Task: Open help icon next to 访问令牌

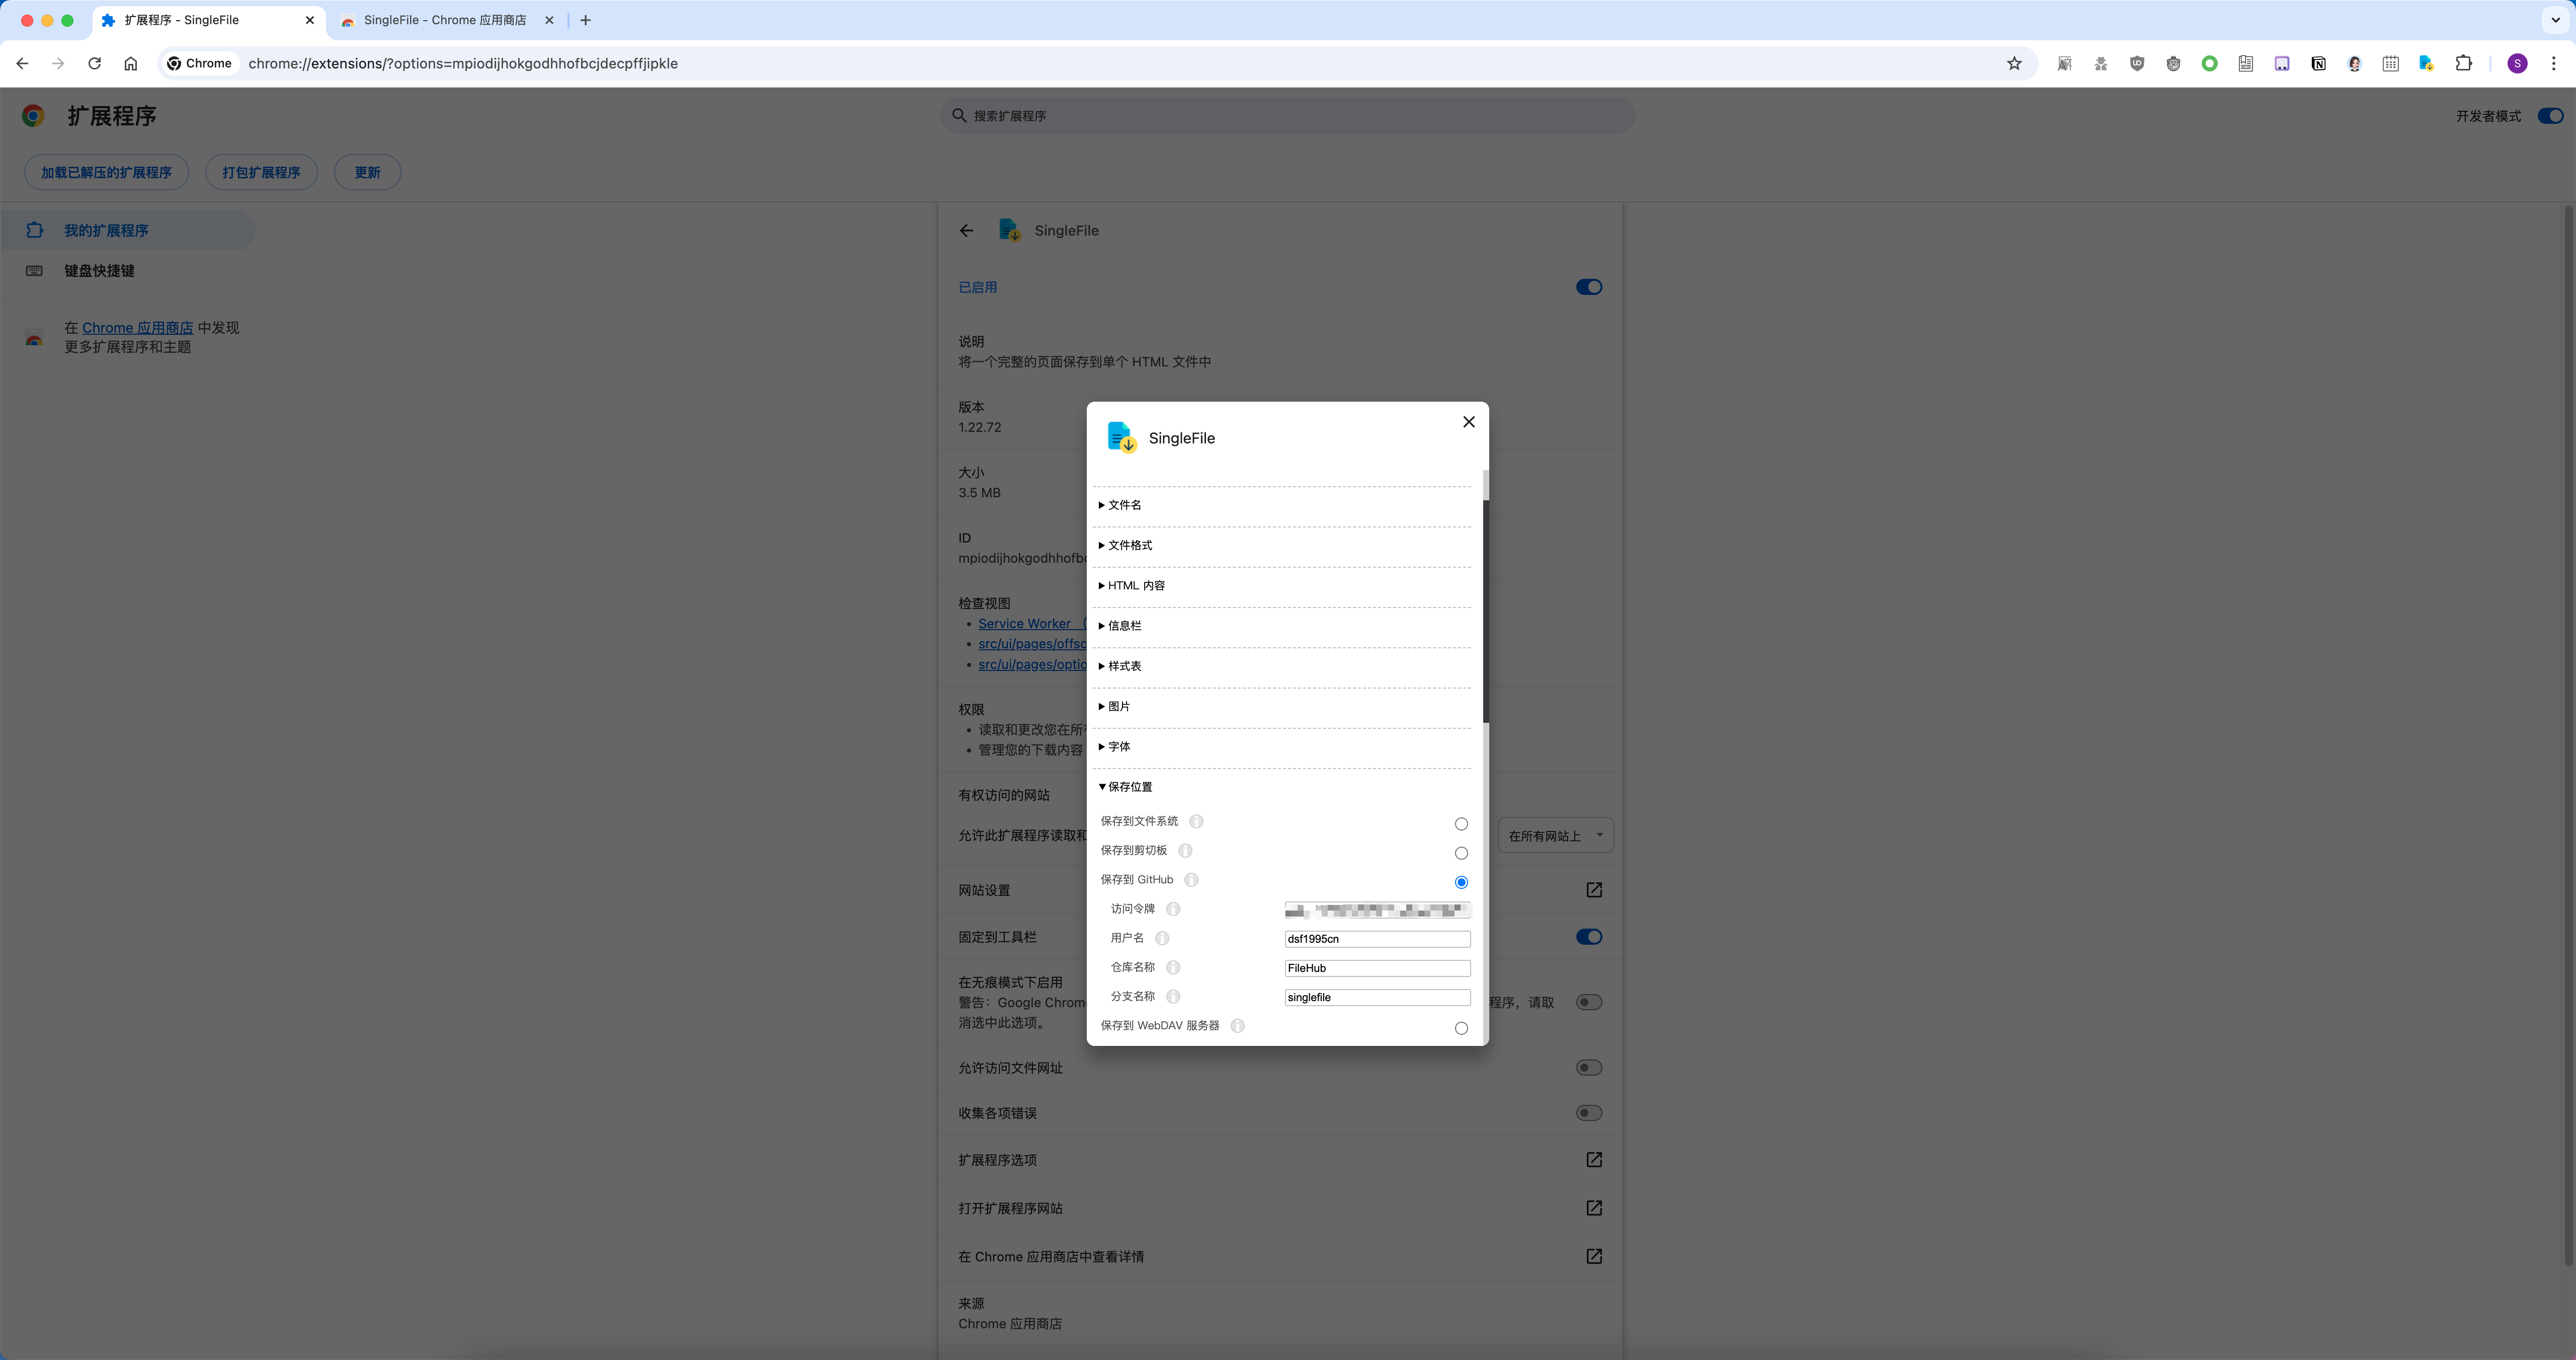Action: tap(1173, 909)
